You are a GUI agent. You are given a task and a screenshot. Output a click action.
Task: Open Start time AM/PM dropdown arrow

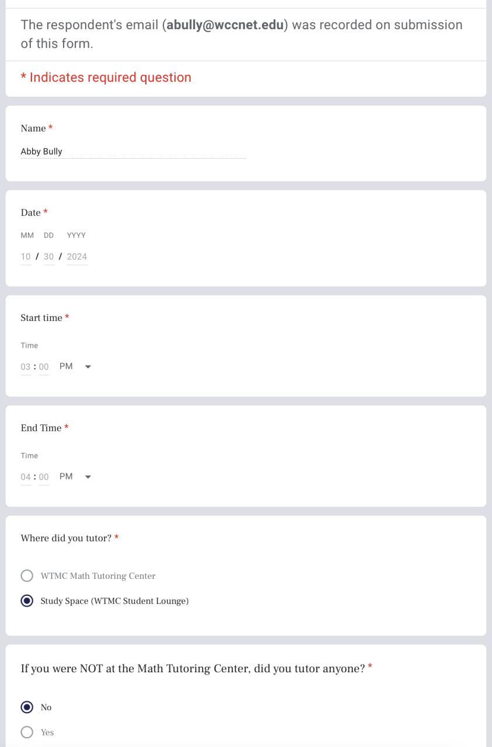[x=88, y=366]
